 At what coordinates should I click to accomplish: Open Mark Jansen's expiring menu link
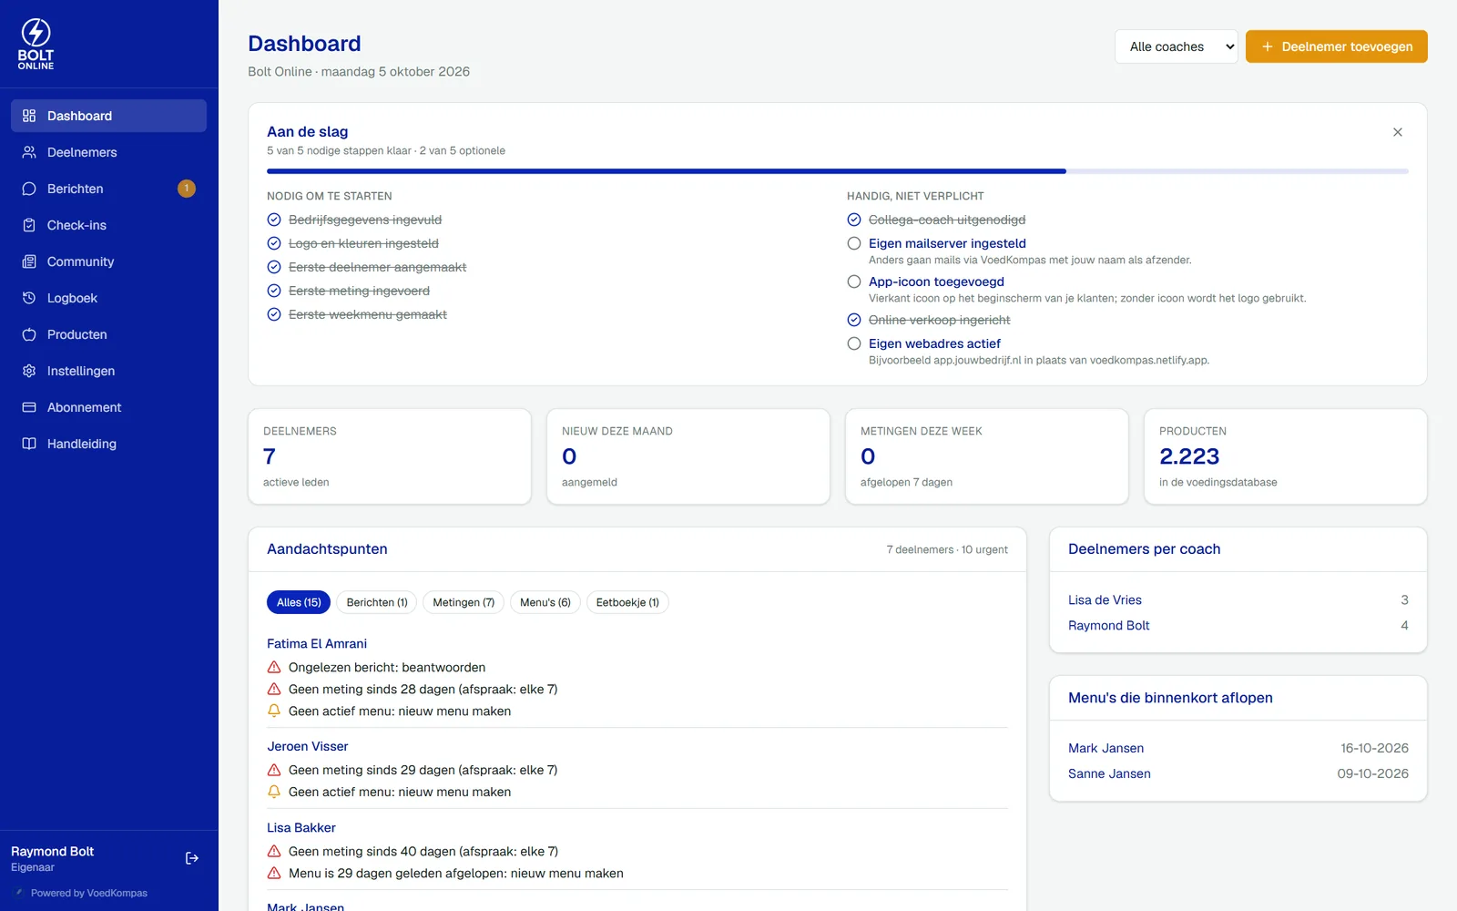[x=1105, y=748]
